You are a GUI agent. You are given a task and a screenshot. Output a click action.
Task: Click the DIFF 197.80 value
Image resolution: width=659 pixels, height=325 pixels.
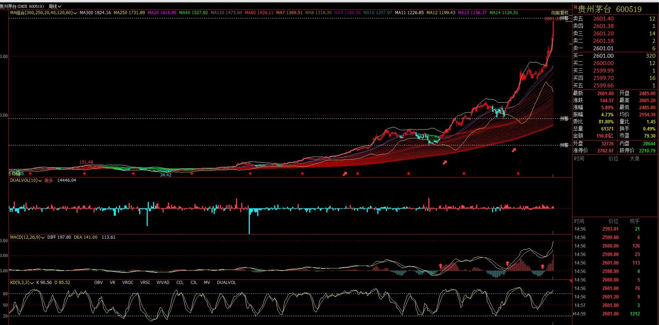coord(59,237)
